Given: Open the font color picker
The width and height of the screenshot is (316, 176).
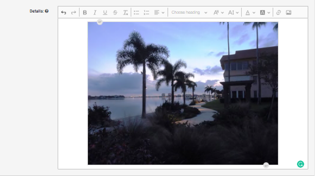Looking at the screenshot, I should (250, 12).
